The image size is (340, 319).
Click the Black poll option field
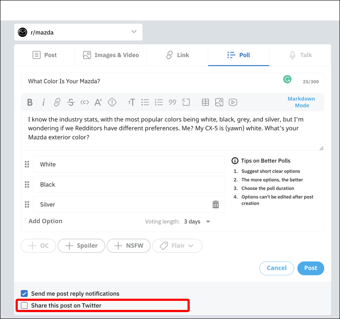click(x=129, y=185)
